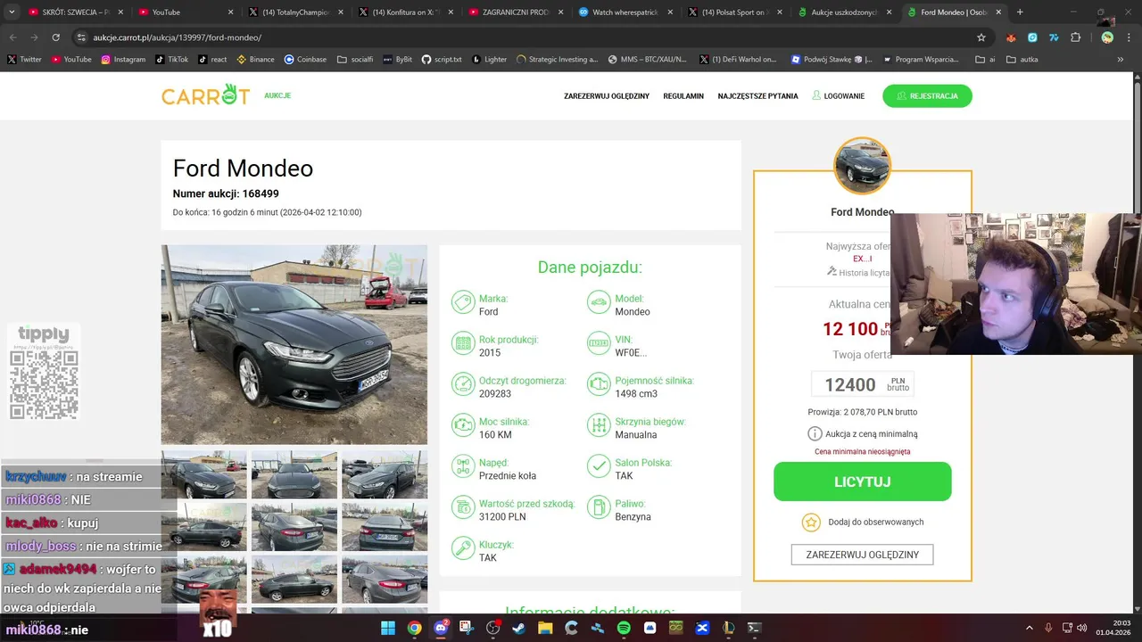Viewport: 1142px width, 642px height.
Task: Open the main Ford Mondeo photo
Action: click(x=294, y=344)
